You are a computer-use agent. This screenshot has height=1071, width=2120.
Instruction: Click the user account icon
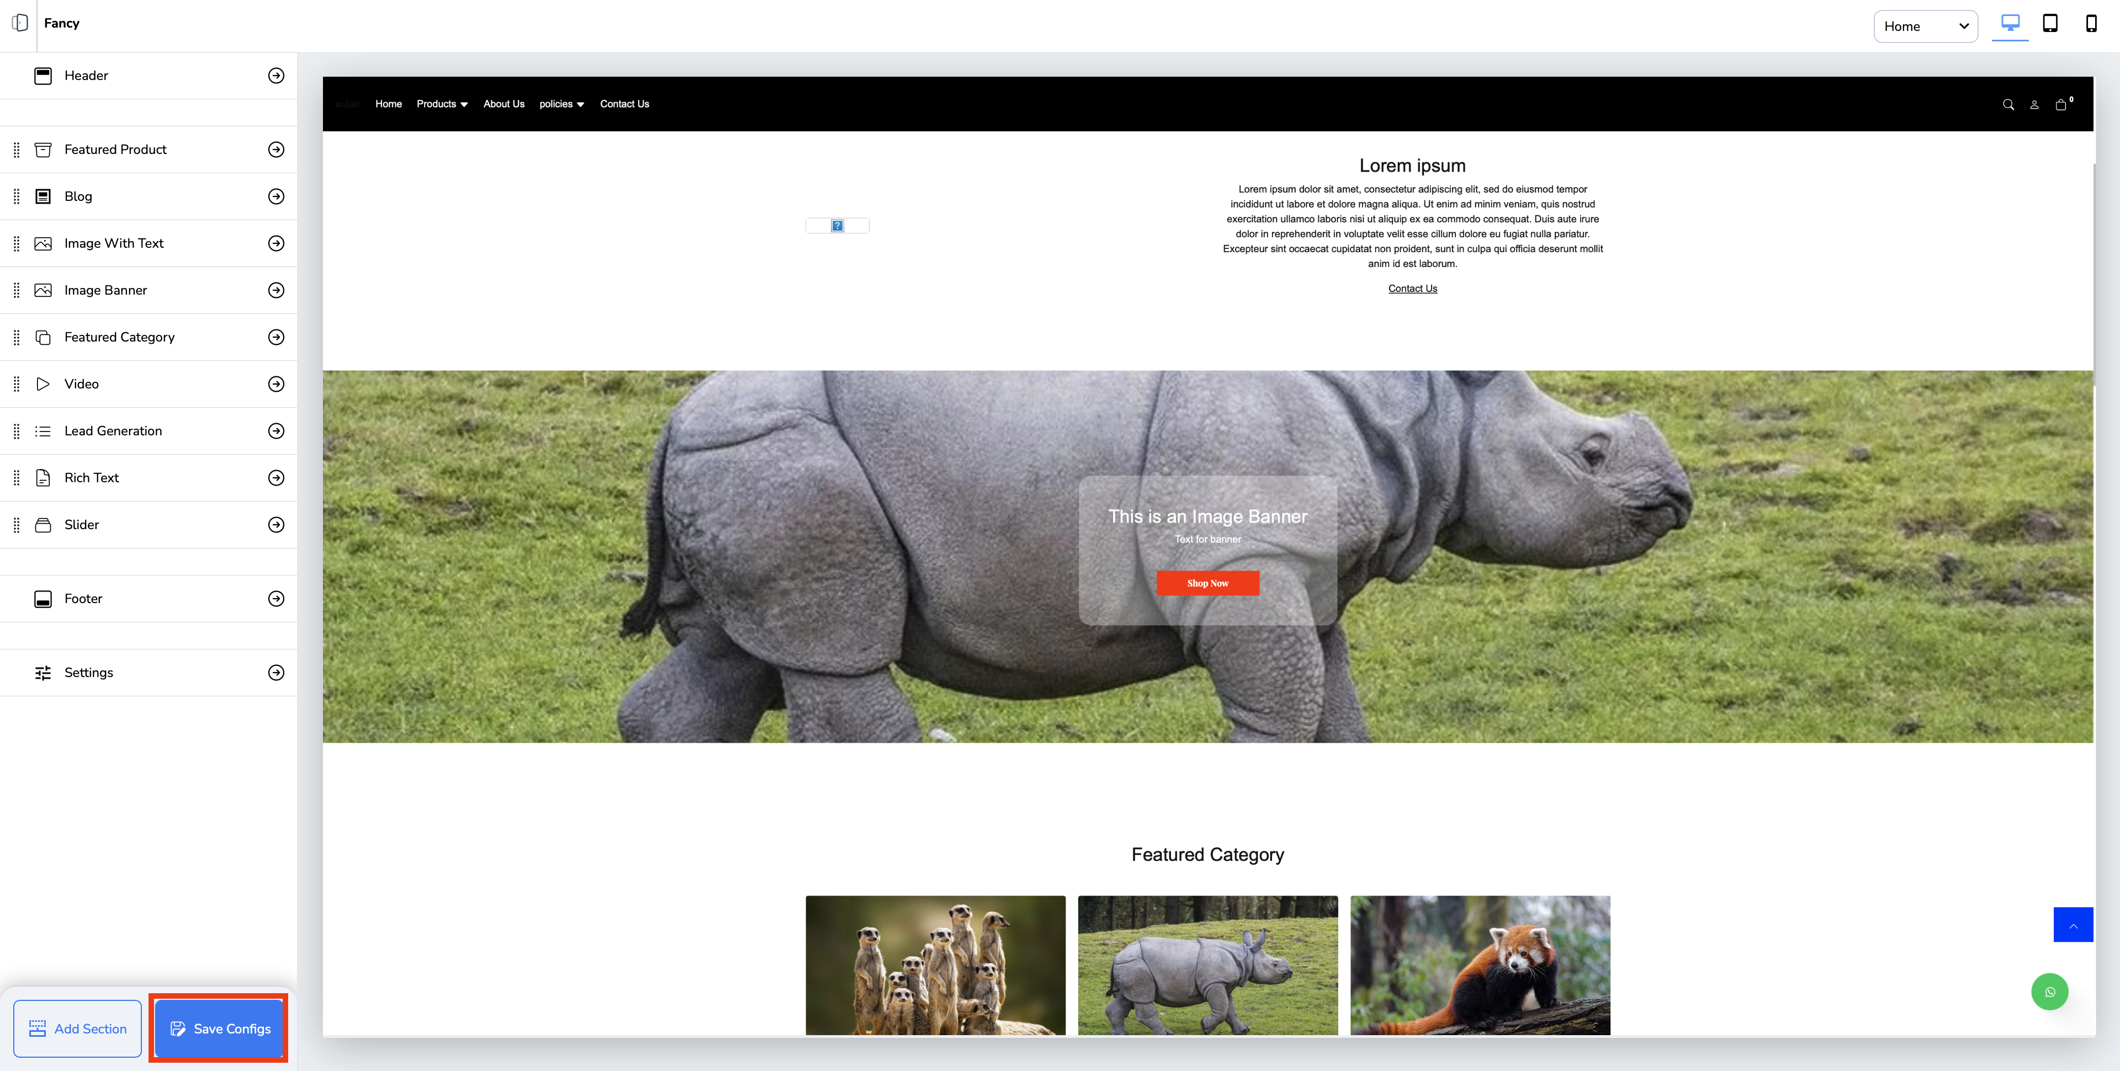tap(2034, 104)
